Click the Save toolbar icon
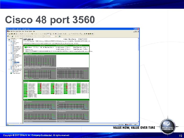 12,34
